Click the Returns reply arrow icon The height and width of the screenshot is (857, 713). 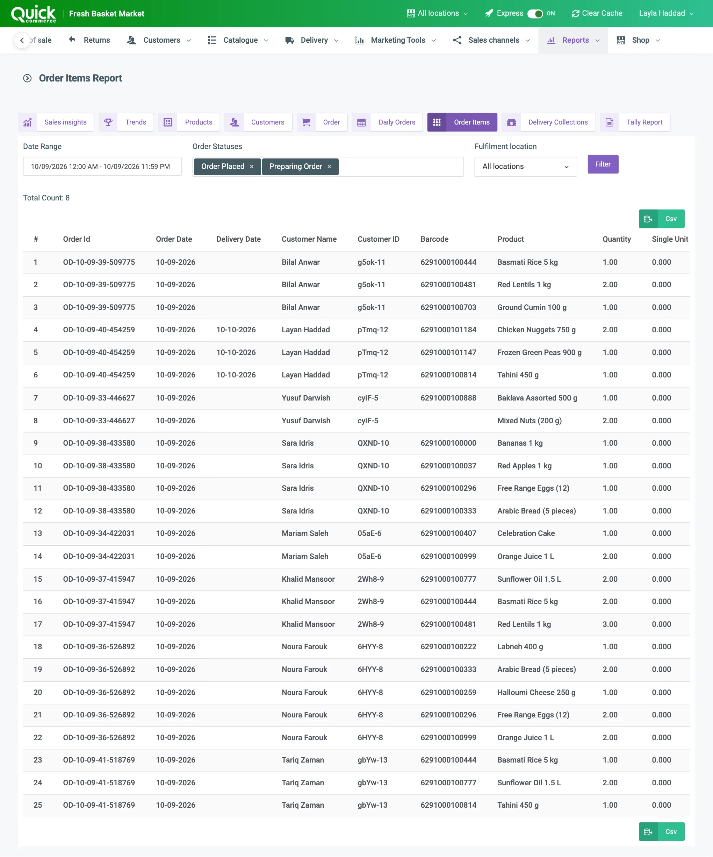(x=72, y=40)
